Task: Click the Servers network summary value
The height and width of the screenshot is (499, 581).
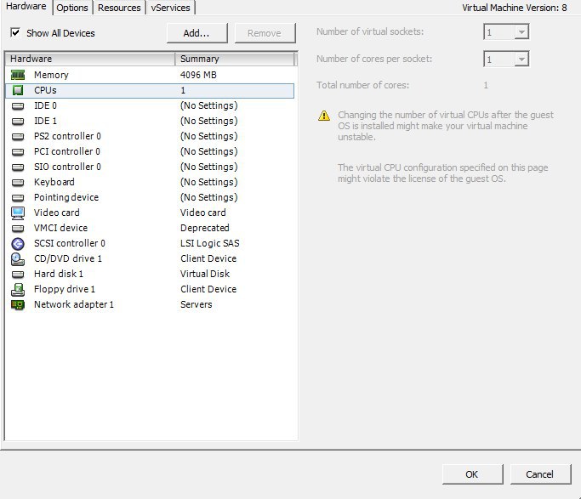Action: coord(197,304)
